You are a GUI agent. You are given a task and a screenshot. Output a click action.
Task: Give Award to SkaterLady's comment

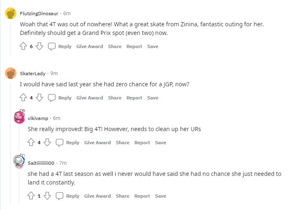(90, 98)
